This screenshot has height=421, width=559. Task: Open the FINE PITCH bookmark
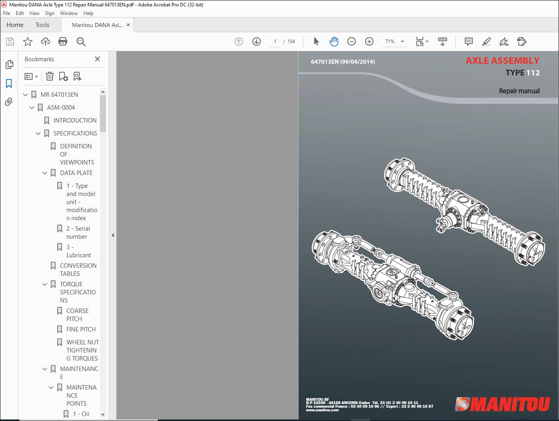(81, 329)
